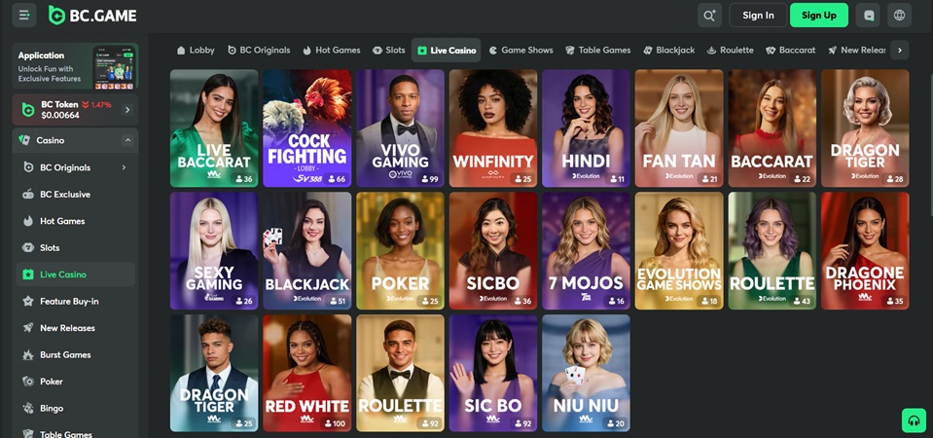Open the chat icon in header
The image size is (933, 438).
click(868, 16)
